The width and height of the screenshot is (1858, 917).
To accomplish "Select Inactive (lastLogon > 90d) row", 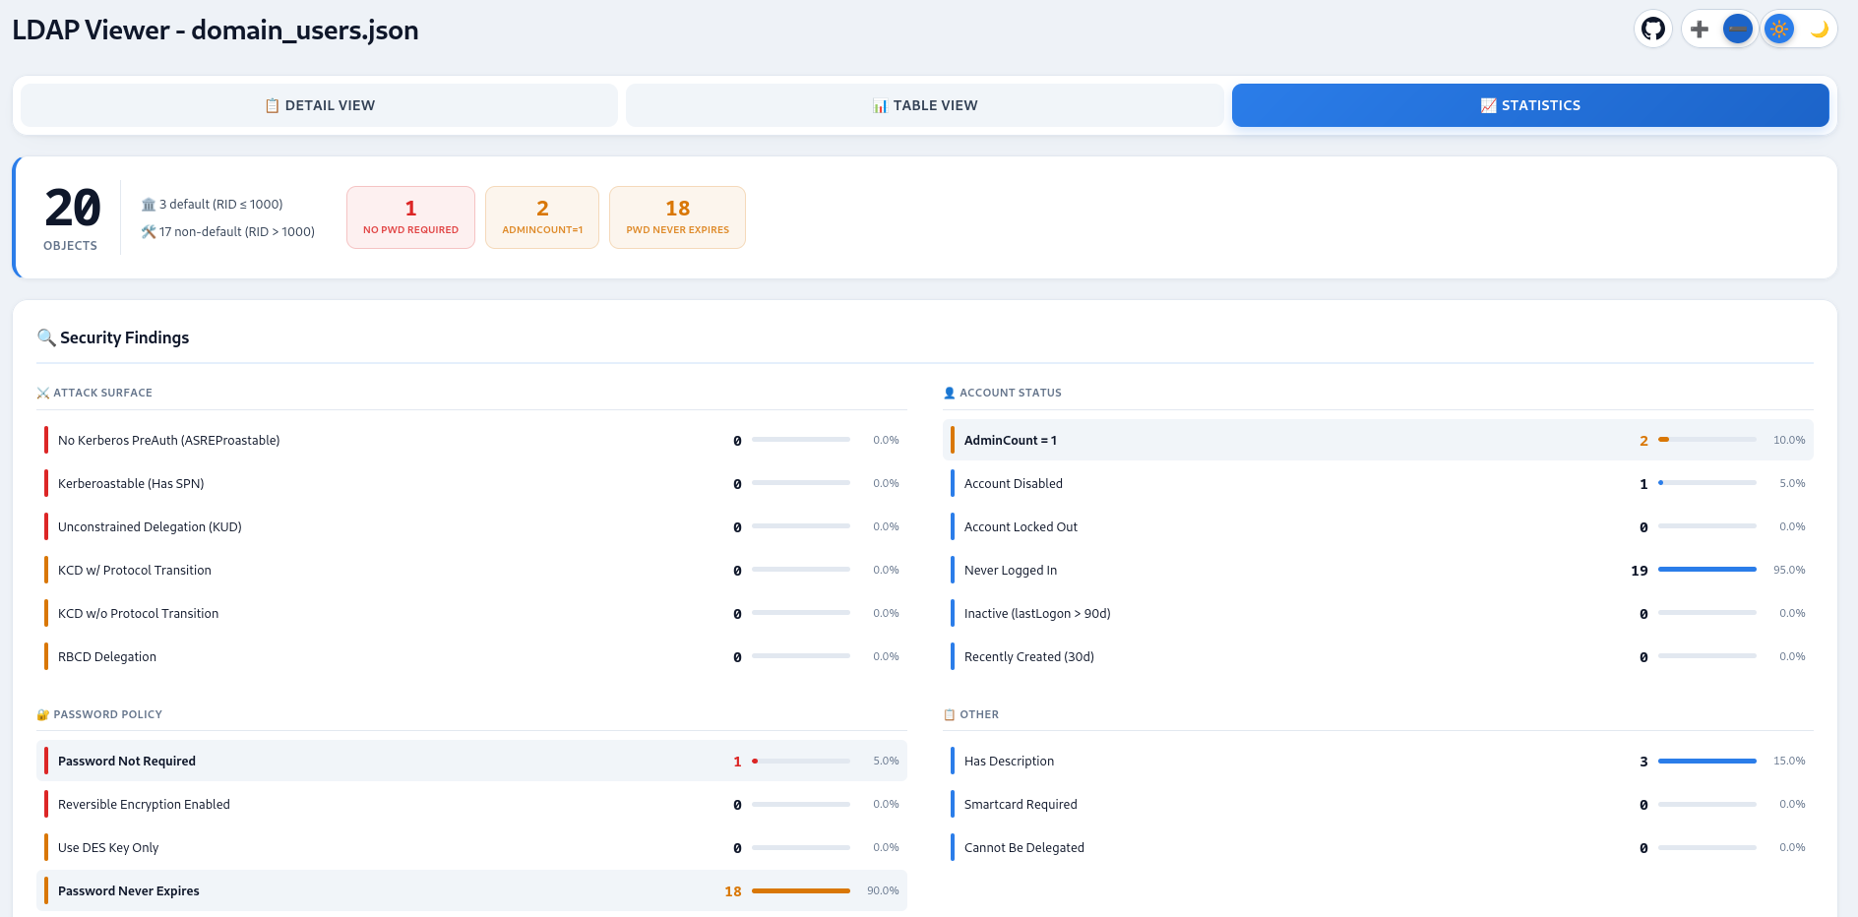I will click(x=1378, y=613).
